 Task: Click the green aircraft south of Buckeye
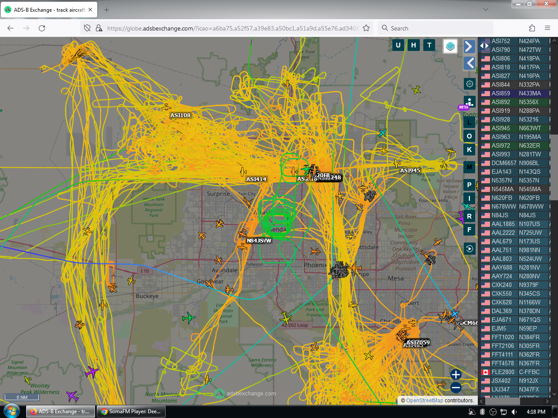click(188, 318)
